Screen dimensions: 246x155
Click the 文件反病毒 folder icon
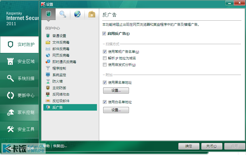point(48,42)
